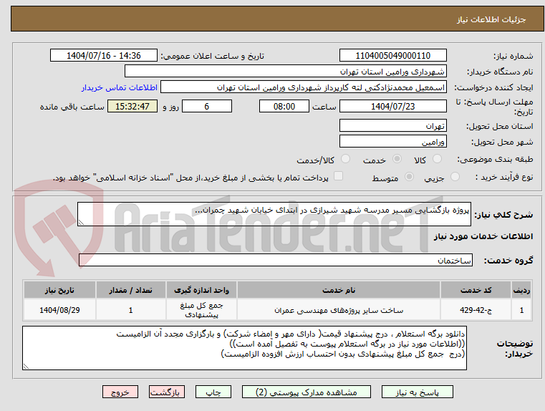This screenshot has width=545, height=411.
Task: Click unit cell 'جمع کل مبلغ پیشنهادی'
Action: tap(201, 310)
